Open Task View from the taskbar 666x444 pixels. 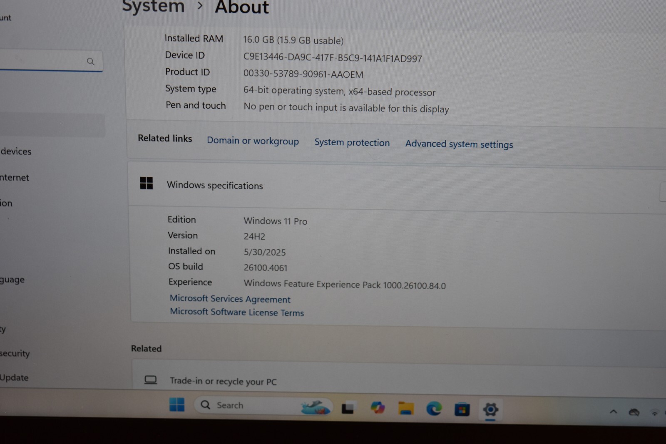pyautogui.click(x=348, y=408)
